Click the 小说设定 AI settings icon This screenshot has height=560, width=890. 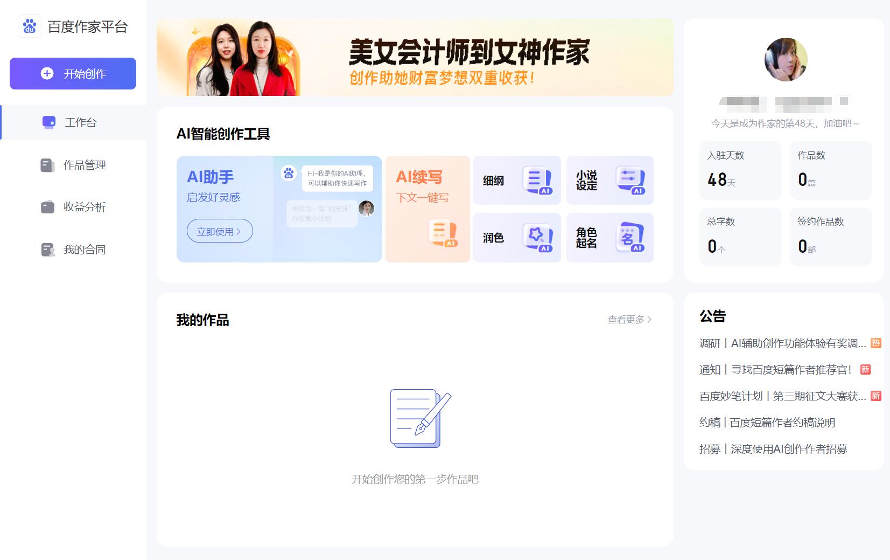point(630,180)
